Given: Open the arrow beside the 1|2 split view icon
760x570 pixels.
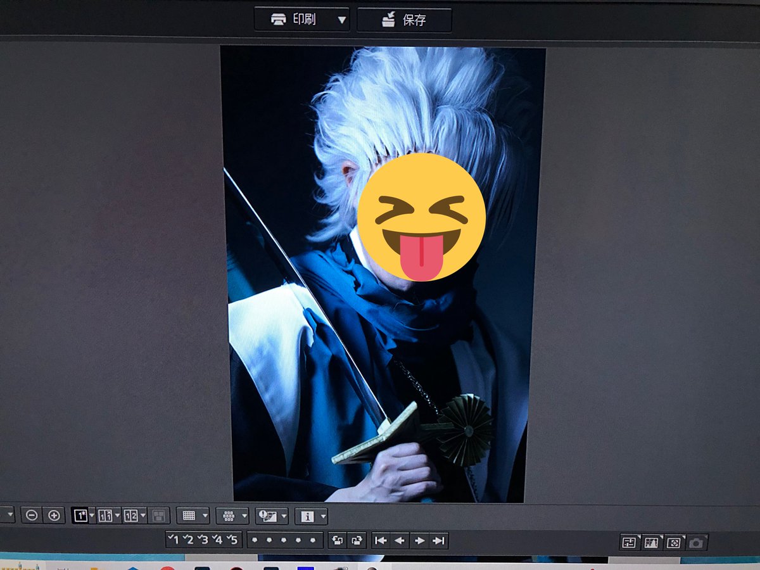Looking at the screenshot, I should pos(143,516).
